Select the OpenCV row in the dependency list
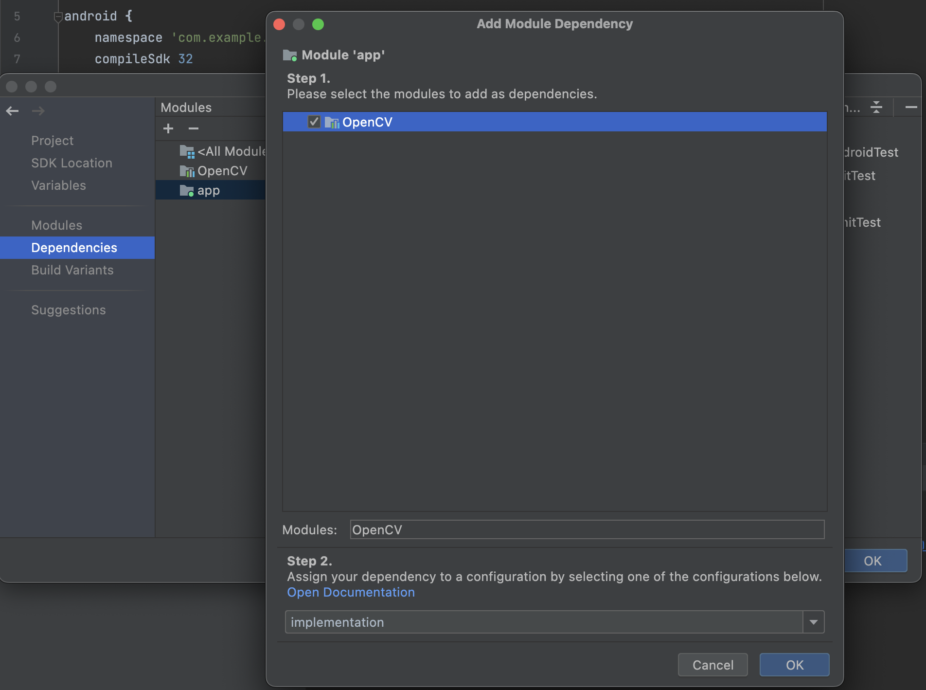The image size is (926, 690). tap(554, 122)
